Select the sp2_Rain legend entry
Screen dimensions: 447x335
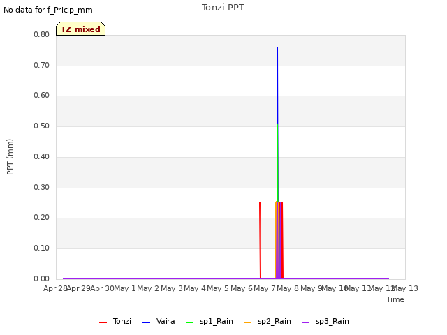pyautogui.click(x=268, y=321)
